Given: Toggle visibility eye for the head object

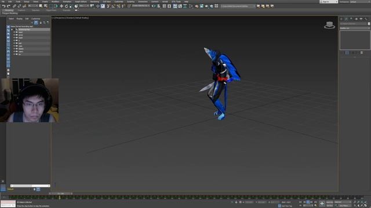Looking at the screenshot, I should click(14, 38).
